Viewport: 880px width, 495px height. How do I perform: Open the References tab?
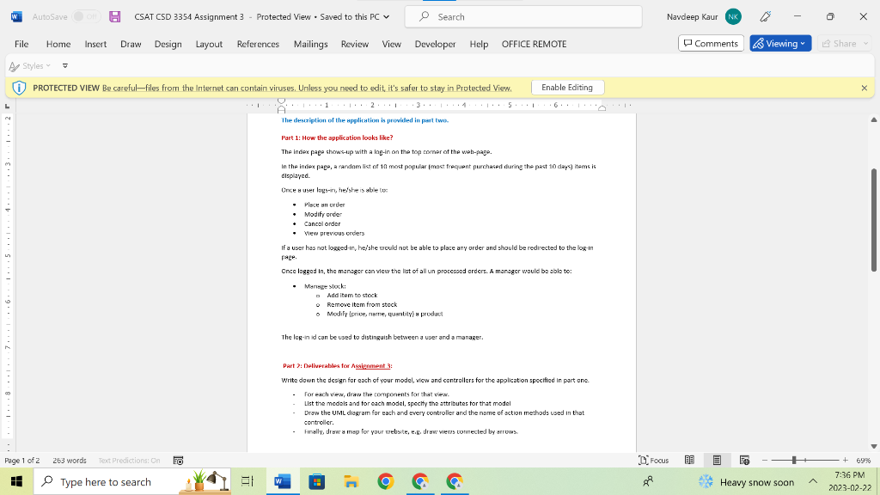point(258,44)
